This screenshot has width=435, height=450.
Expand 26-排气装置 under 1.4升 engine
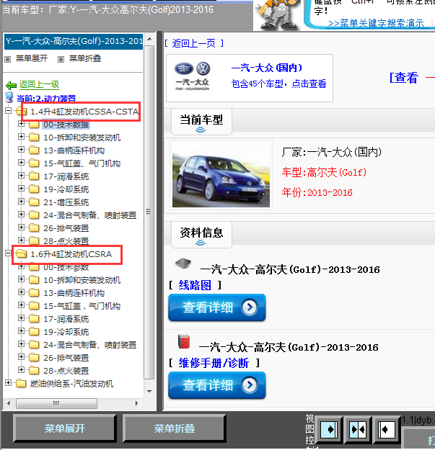click(21, 227)
